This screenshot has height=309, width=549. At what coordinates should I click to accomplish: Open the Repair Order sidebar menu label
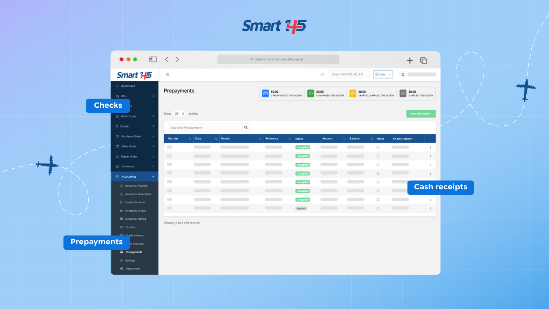coord(129,157)
